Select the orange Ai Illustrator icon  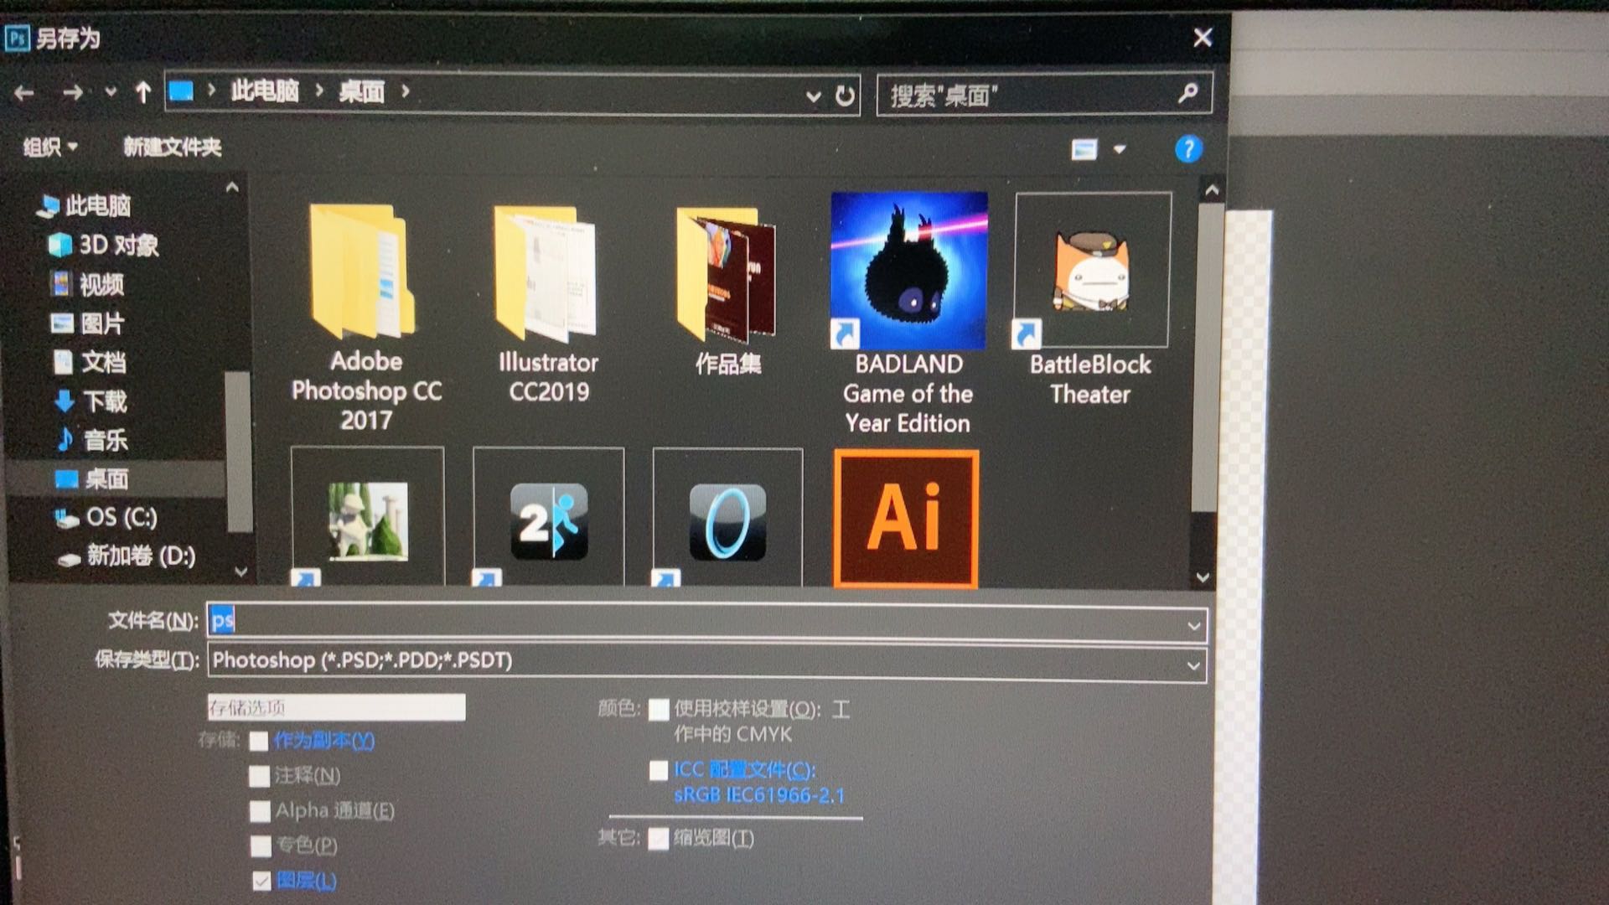click(906, 518)
